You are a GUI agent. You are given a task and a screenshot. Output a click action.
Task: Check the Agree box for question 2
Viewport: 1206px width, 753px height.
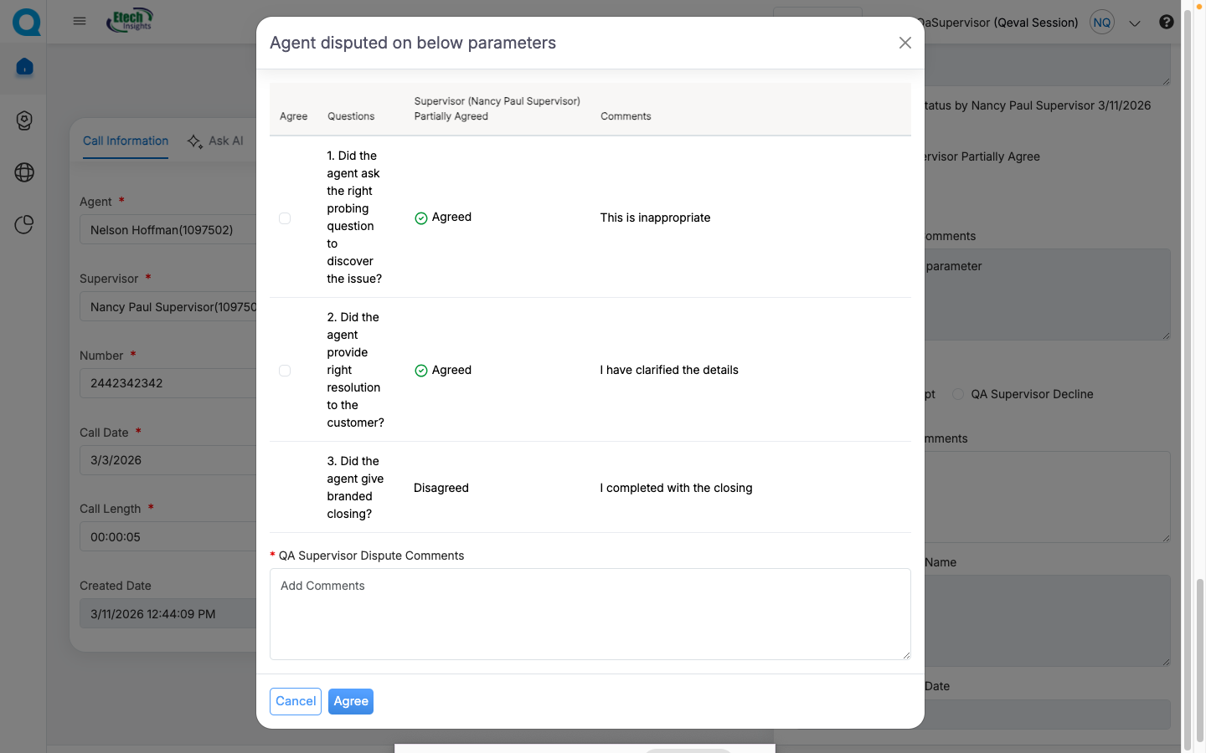coord(285,371)
